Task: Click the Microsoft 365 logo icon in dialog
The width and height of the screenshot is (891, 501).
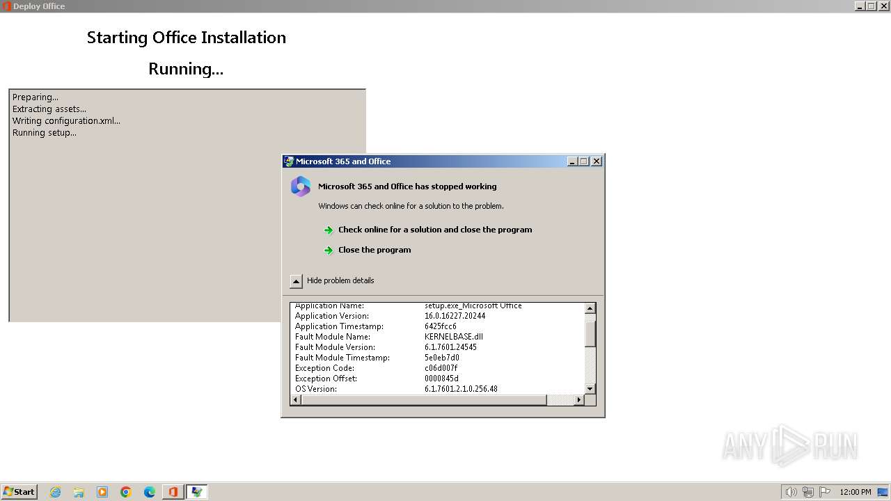Action: click(301, 186)
